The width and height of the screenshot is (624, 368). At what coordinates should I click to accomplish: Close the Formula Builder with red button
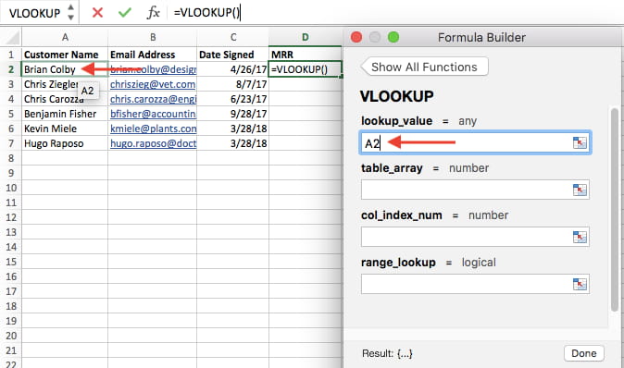coord(356,37)
